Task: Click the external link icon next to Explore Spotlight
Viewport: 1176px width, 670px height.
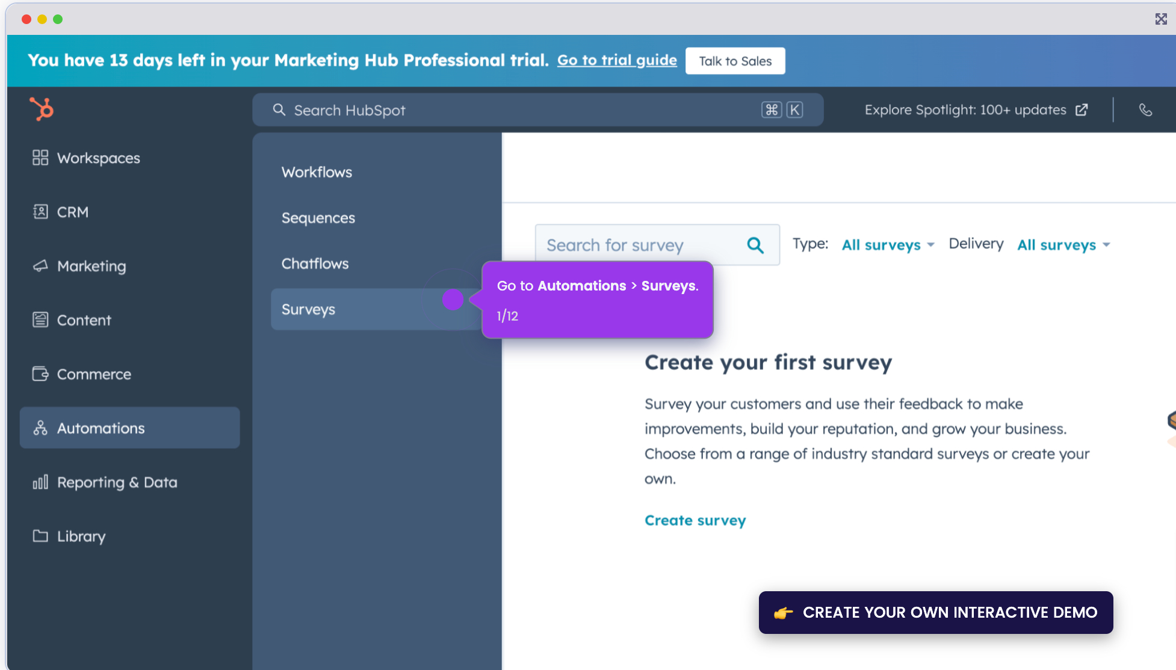Action: [x=1082, y=110]
